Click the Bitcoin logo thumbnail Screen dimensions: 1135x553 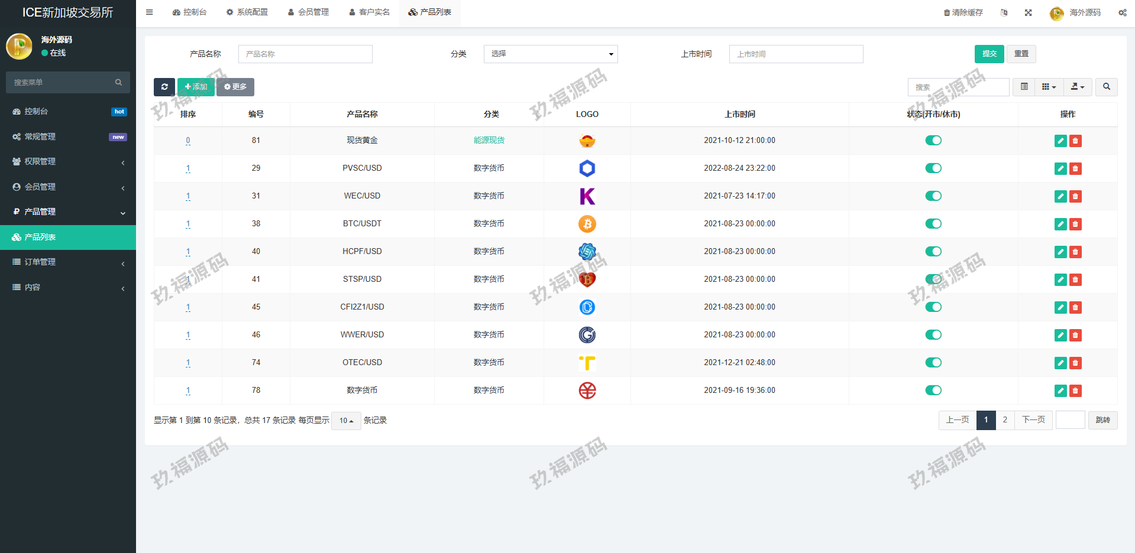[x=587, y=224]
